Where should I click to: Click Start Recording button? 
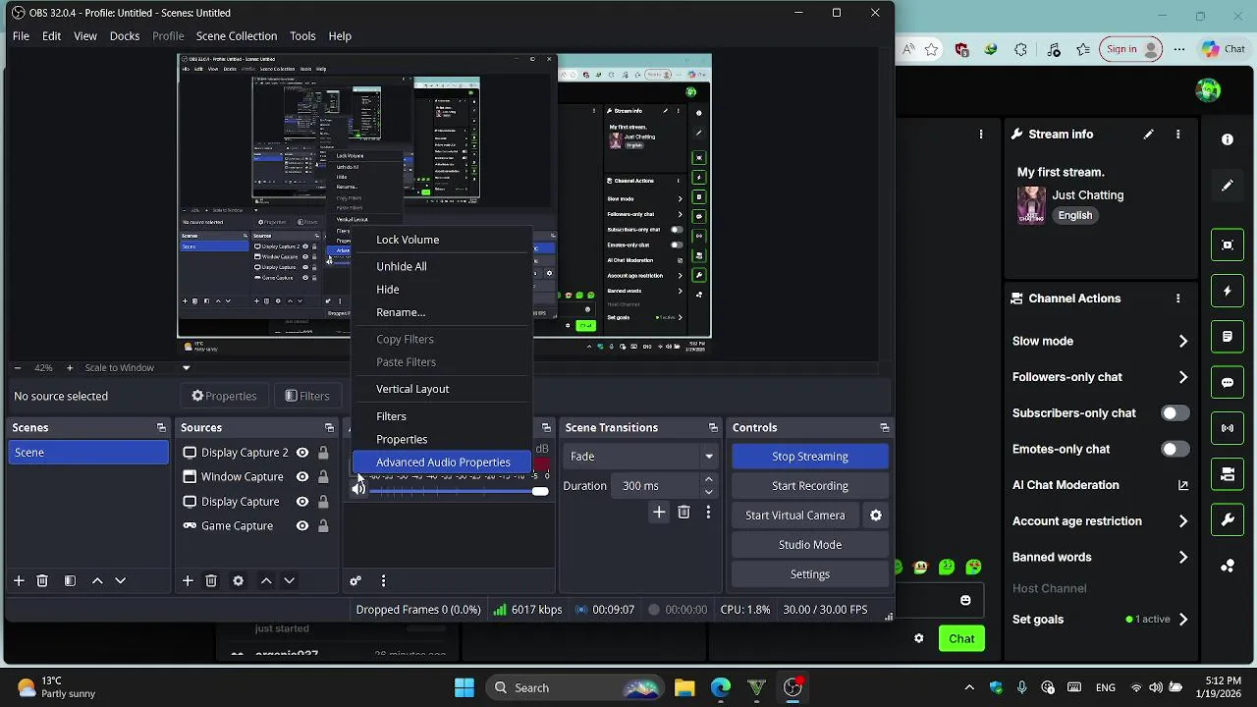[810, 486]
